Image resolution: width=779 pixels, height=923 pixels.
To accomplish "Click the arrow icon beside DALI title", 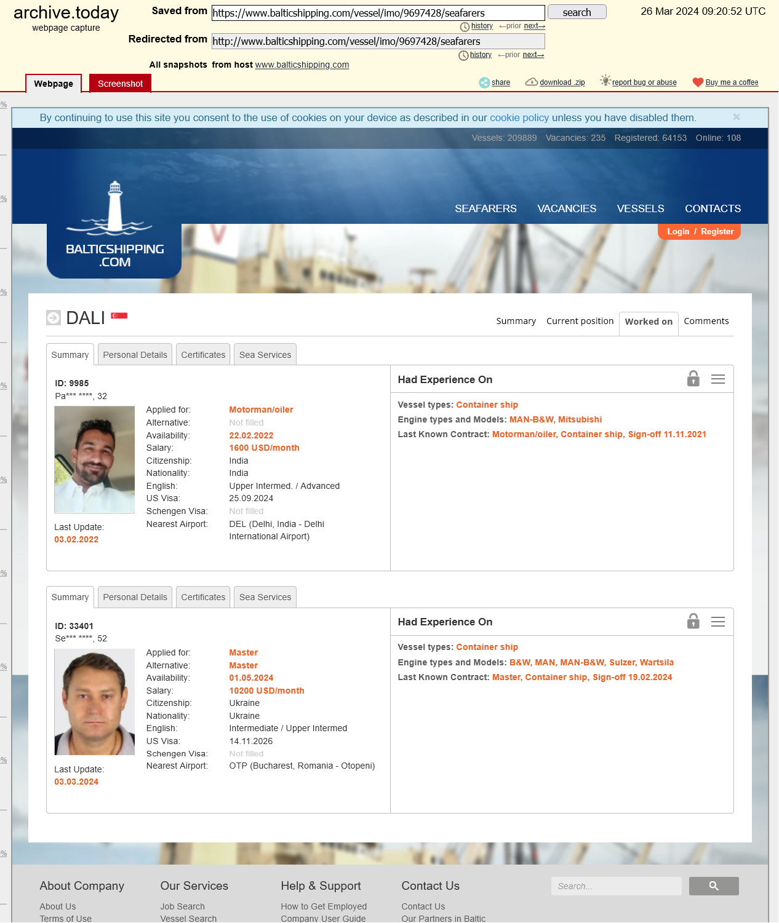I will 54,317.
